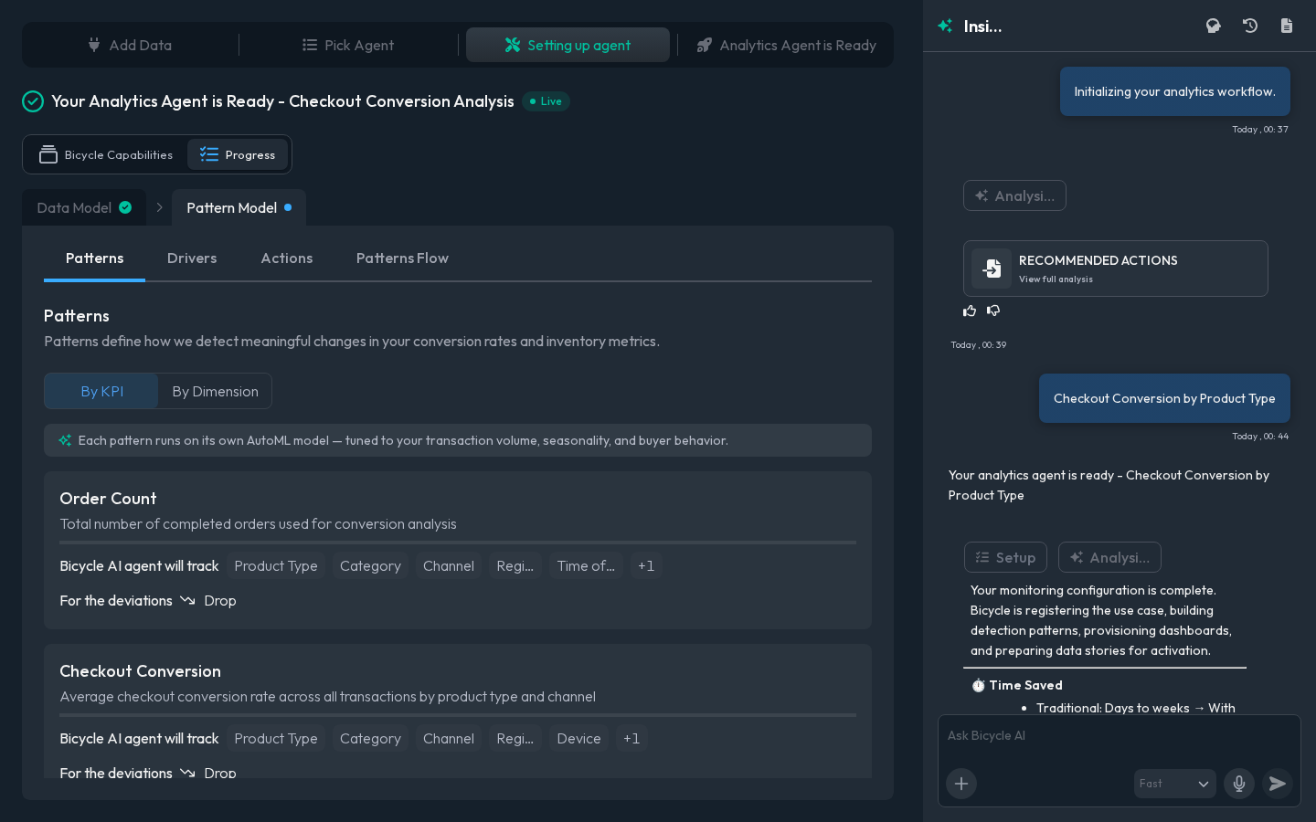Click the Order Count drop trend icon
This screenshot has height=822, width=1316.
pos(188,600)
